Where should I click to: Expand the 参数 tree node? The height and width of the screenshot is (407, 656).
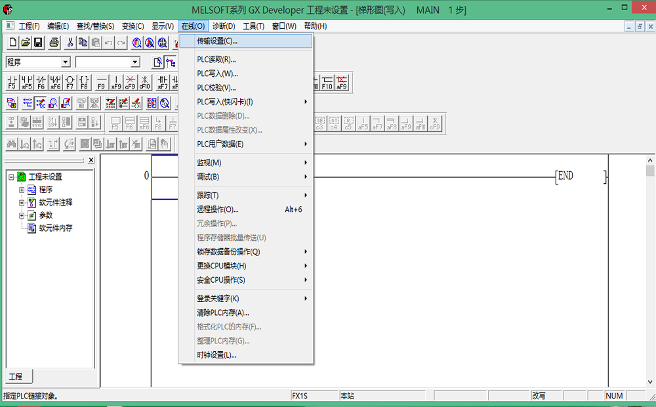click(x=22, y=215)
